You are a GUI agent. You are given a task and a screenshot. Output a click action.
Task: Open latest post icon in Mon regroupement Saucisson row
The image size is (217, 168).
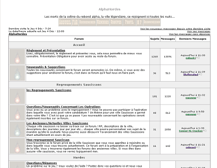[198, 147]
